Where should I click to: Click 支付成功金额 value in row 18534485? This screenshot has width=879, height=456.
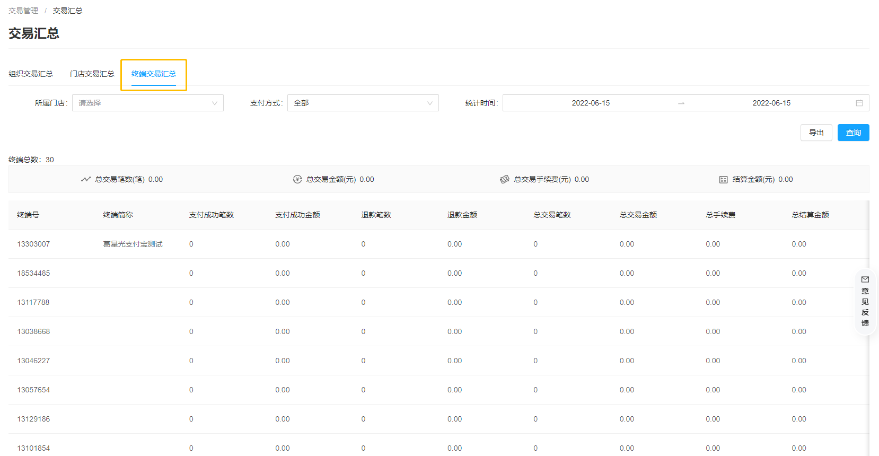[283, 273]
